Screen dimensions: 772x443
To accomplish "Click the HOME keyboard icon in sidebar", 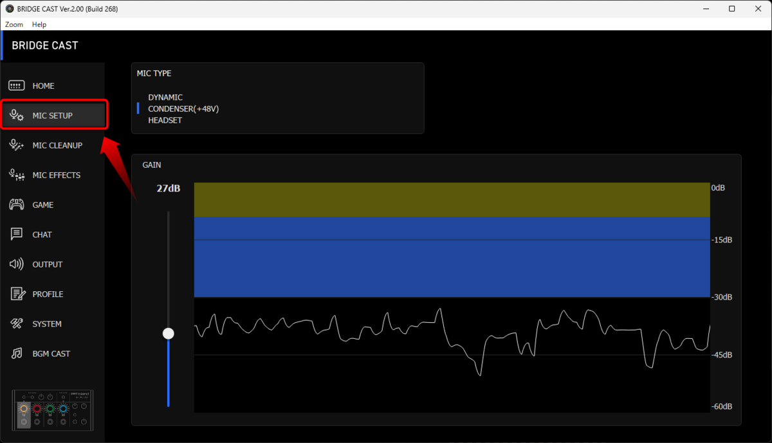I will pos(17,86).
